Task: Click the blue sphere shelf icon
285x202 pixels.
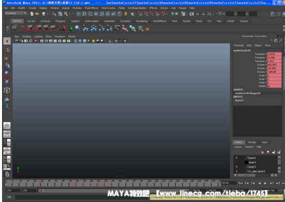Action: [x=78, y=28]
